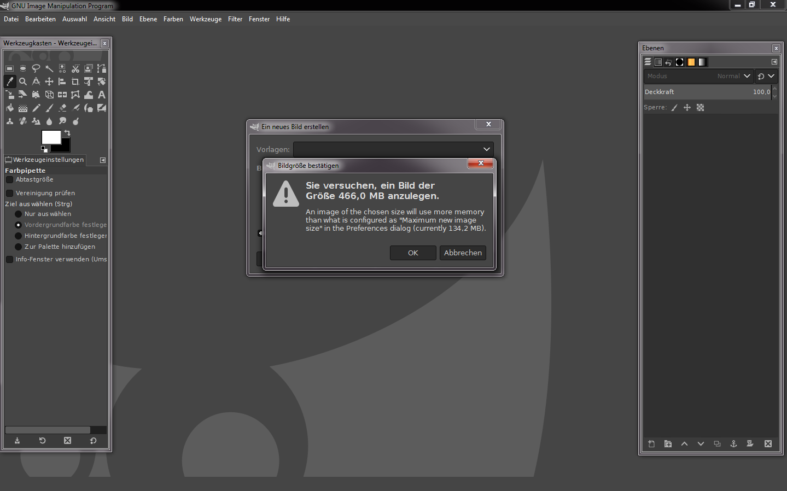Activate the Text tool
The image size is (787, 491).
coord(102,95)
